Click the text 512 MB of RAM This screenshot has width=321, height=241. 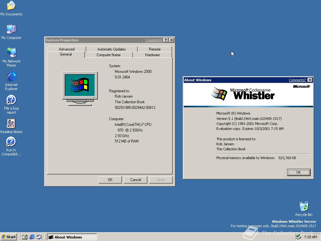coord(127,141)
